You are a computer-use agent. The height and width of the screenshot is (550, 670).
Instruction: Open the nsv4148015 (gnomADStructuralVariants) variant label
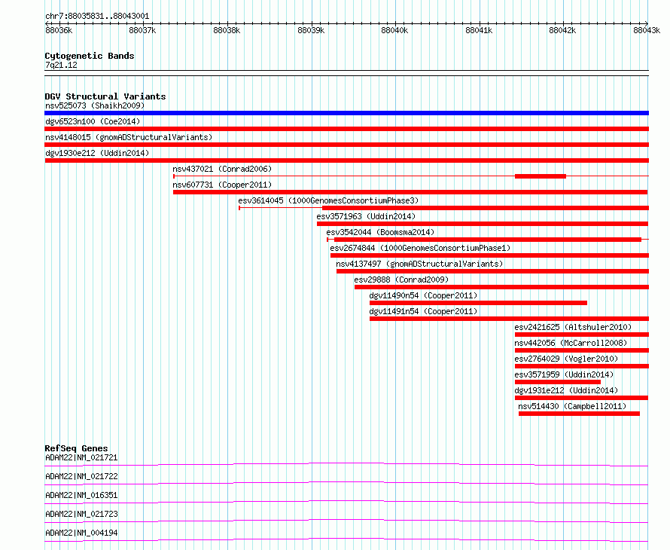click(129, 137)
